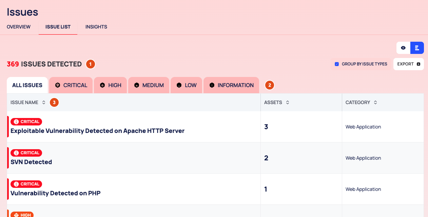
Task: Filter issues by Critical severity tab
Action: click(x=71, y=85)
